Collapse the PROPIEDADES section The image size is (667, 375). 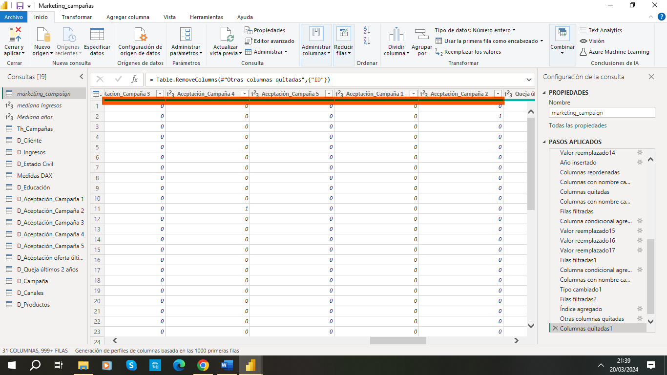[544, 93]
